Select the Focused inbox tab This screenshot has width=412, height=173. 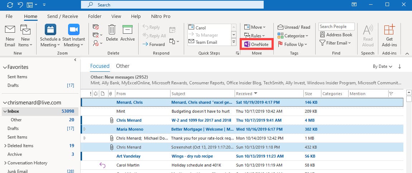(x=100, y=66)
